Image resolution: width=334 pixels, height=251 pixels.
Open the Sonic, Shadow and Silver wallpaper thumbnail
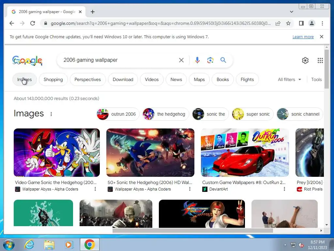pyautogui.click(x=57, y=153)
